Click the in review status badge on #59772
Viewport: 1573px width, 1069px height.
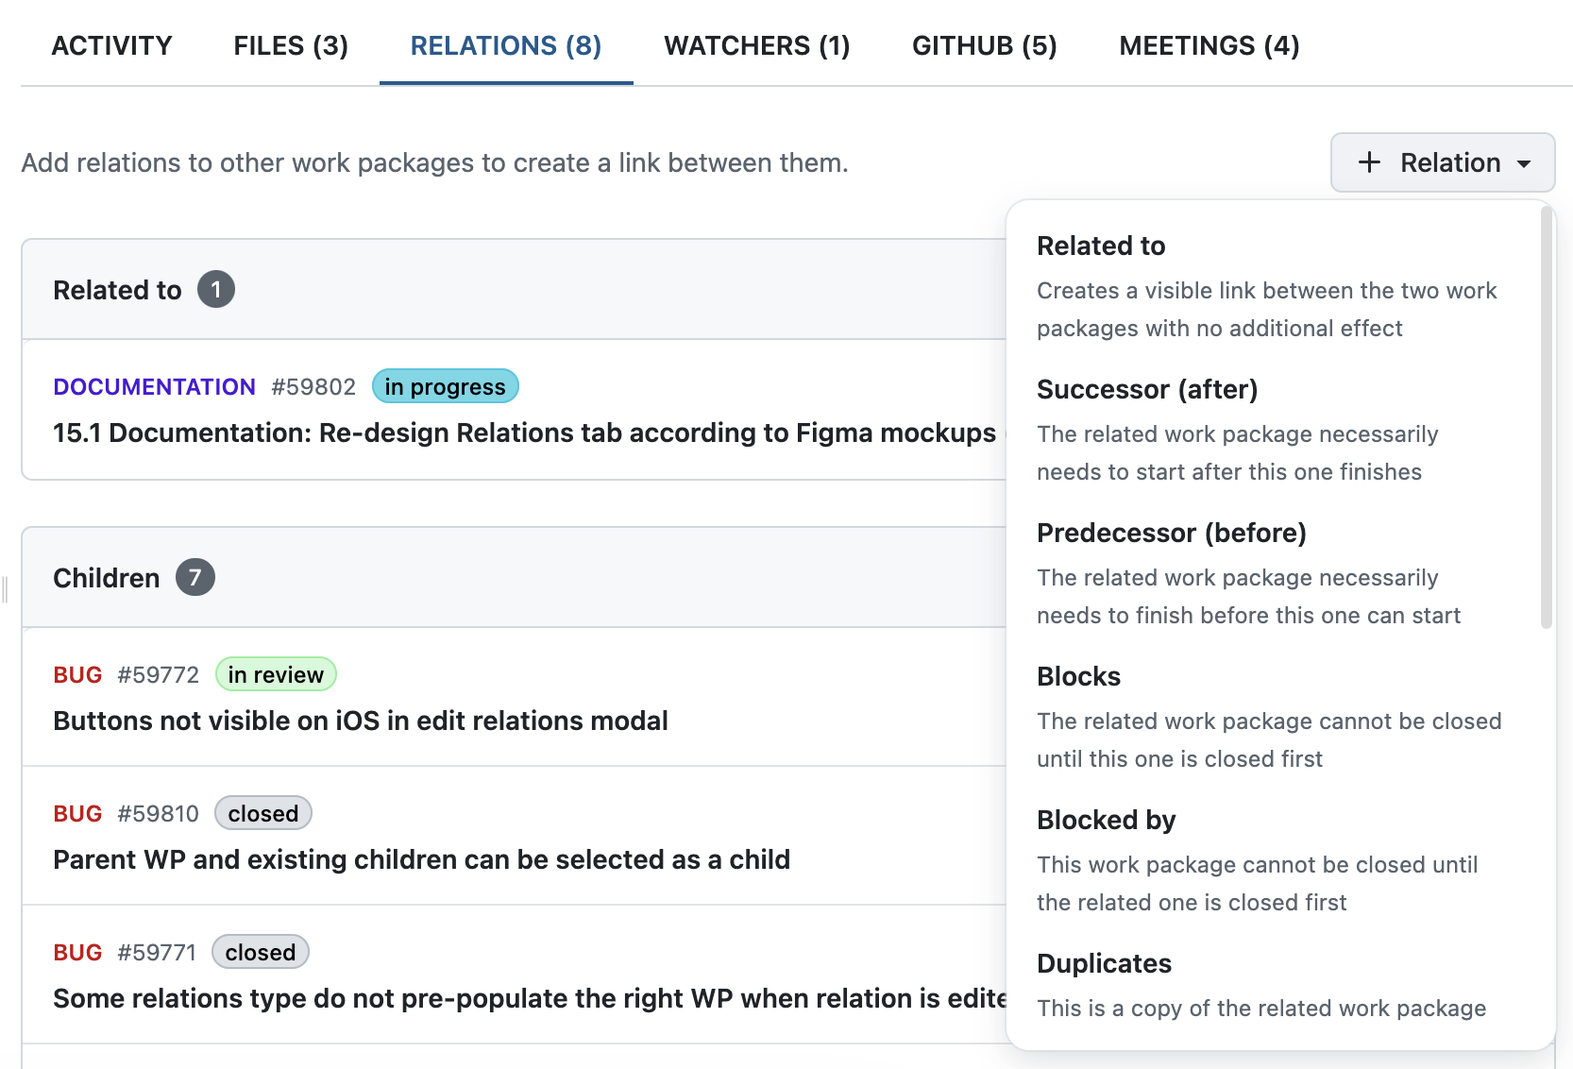click(x=275, y=674)
